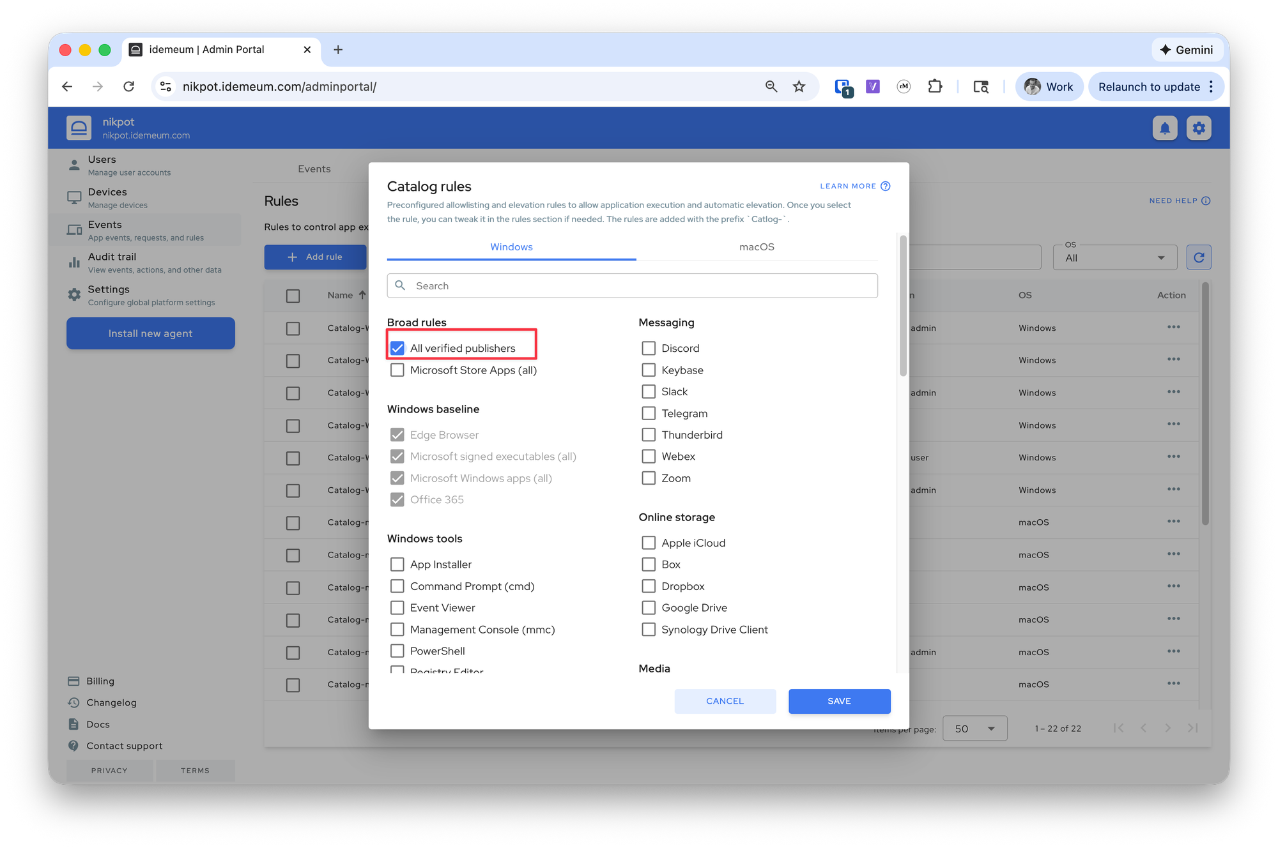Check the Dropbox checkbox
The height and width of the screenshot is (848, 1278).
tap(649, 586)
